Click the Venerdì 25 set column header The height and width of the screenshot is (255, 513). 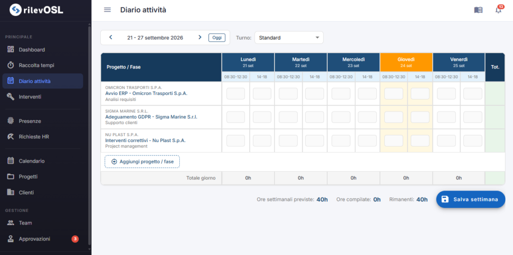(x=459, y=62)
